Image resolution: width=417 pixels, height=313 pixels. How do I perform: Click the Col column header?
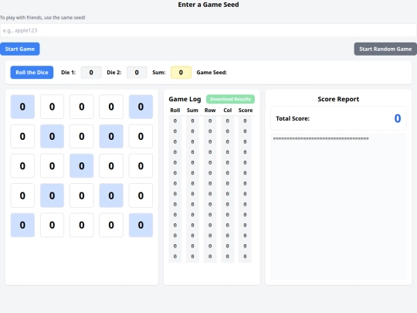pos(228,111)
